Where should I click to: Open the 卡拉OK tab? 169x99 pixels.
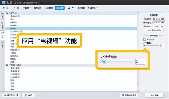(82, 8)
